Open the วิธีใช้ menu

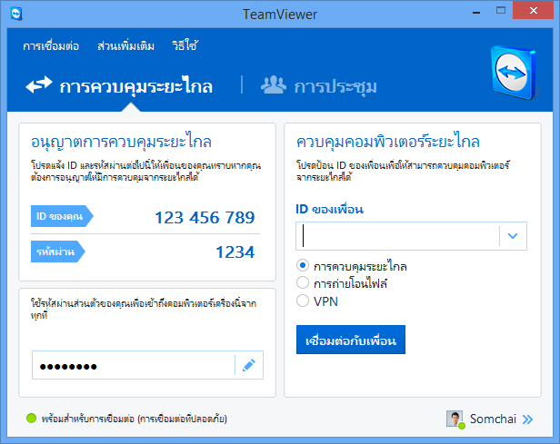185,45
